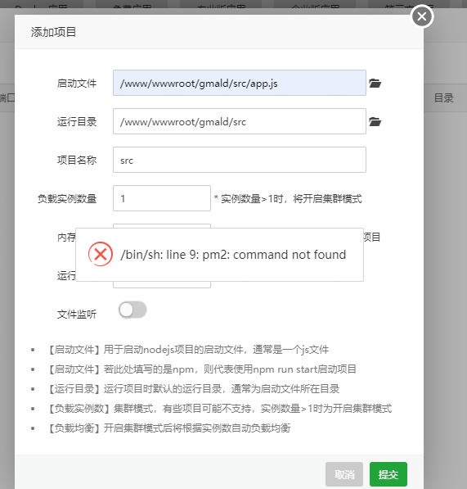
Task: Click the 项目名称 label
Action: click(77, 160)
